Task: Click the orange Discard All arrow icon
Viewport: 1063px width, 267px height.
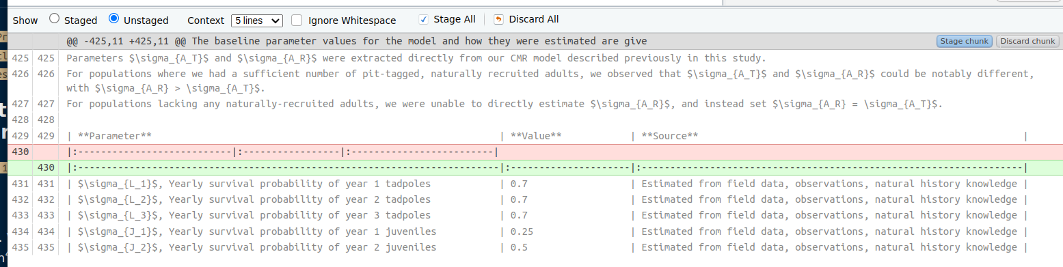Action: (498, 20)
